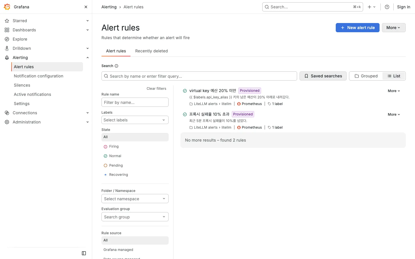
Task: Open alerting Settings in sidebar
Action: click(22, 104)
